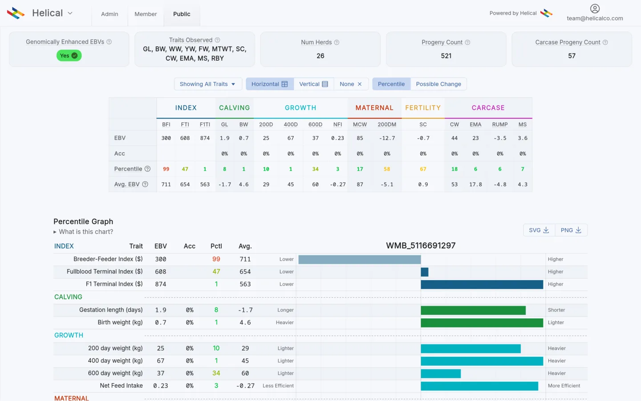Click the Net Feed Intake teal bar

[x=479, y=386]
